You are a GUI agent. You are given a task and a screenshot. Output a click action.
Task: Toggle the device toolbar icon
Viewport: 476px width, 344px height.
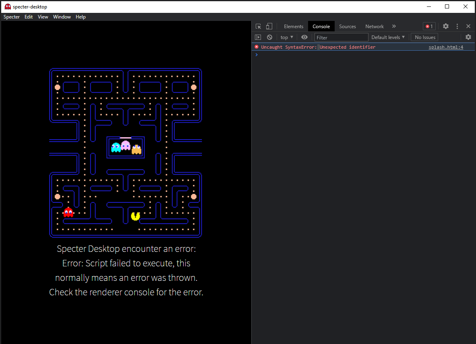pyautogui.click(x=269, y=27)
